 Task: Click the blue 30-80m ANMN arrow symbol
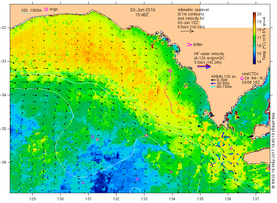(213, 83)
